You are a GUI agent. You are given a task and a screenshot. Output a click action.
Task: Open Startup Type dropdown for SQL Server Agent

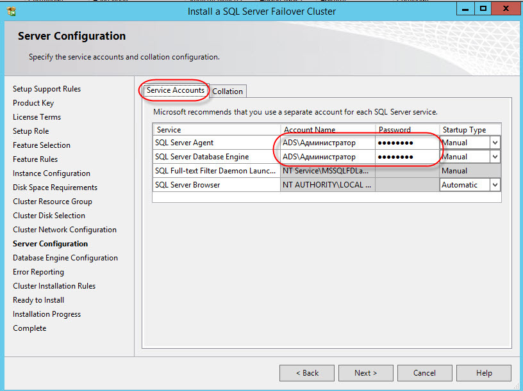click(494, 143)
